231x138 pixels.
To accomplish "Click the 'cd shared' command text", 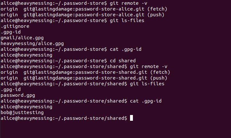I will click(x=123, y=61).
